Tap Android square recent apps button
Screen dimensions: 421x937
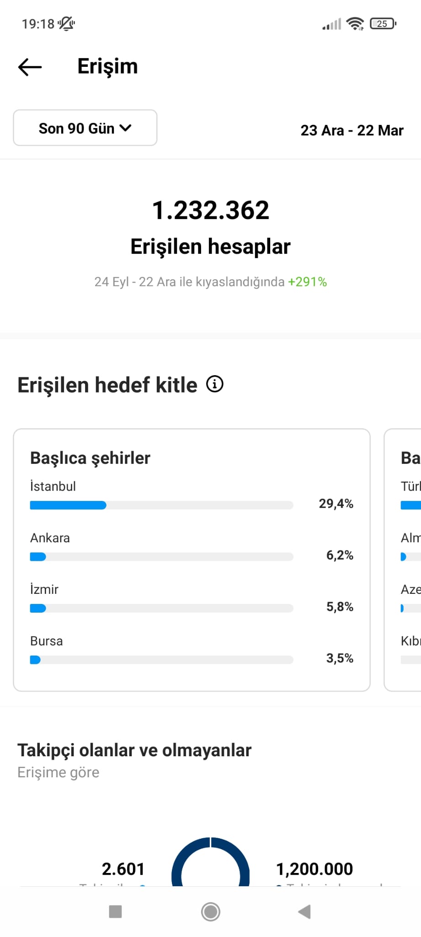tap(115, 911)
